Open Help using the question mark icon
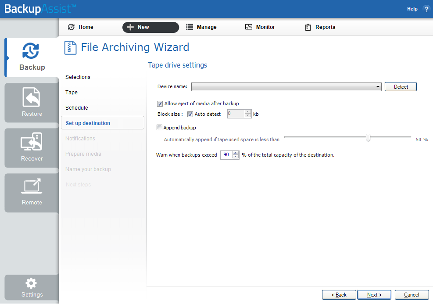 tap(426, 9)
